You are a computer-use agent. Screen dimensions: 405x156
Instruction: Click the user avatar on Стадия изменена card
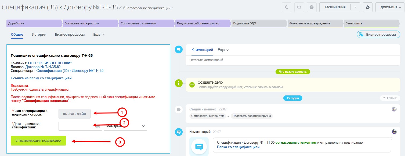coord(394,109)
